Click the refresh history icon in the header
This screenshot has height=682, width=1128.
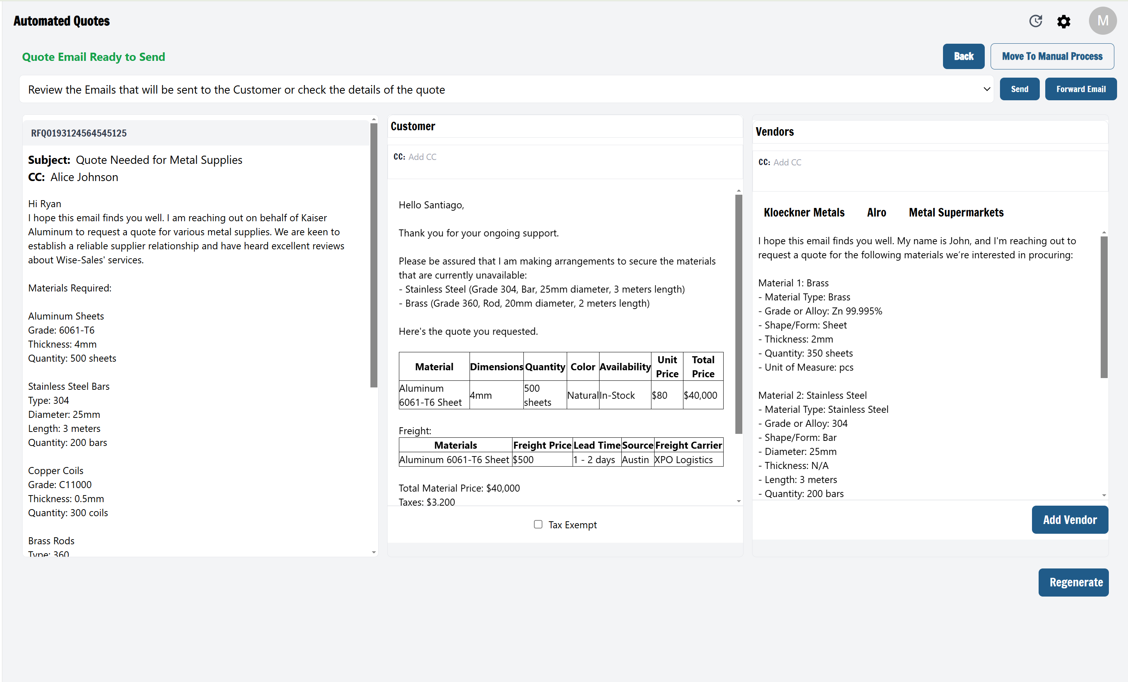(1036, 21)
